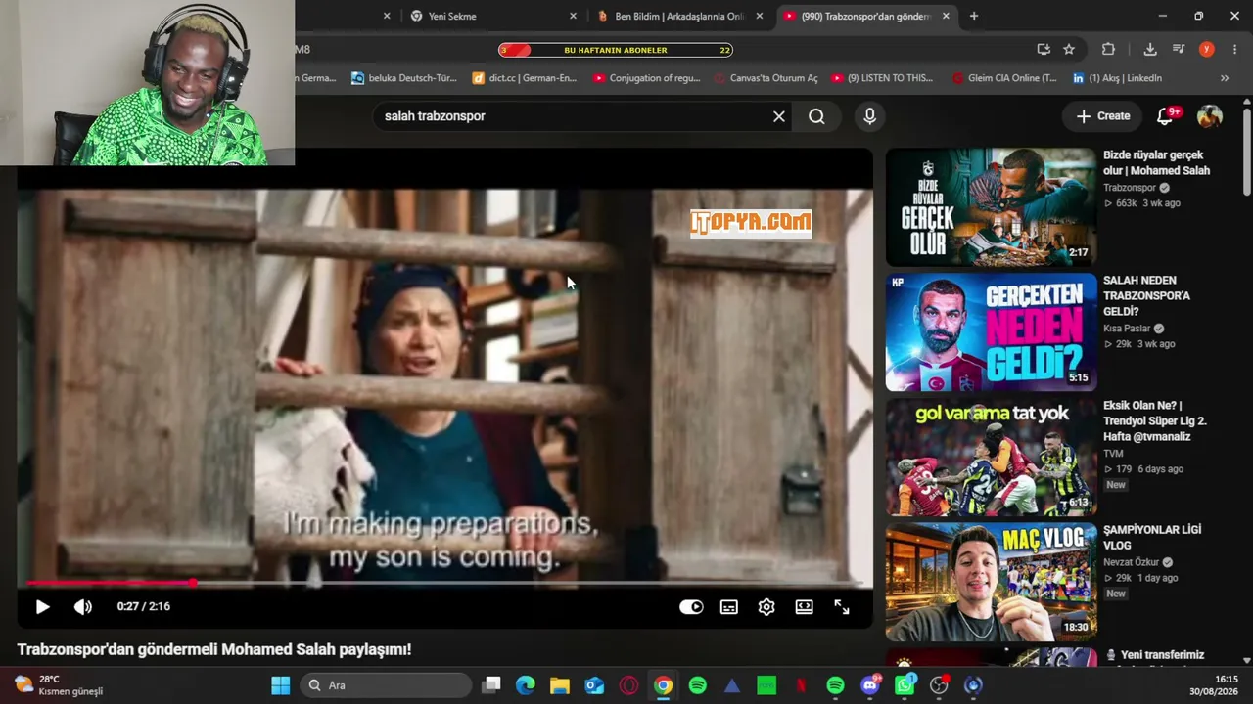The height and width of the screenshot is (704, 1253).
Task: Visit the Nevzat Özkur channel
Action: coord(1131,562)
